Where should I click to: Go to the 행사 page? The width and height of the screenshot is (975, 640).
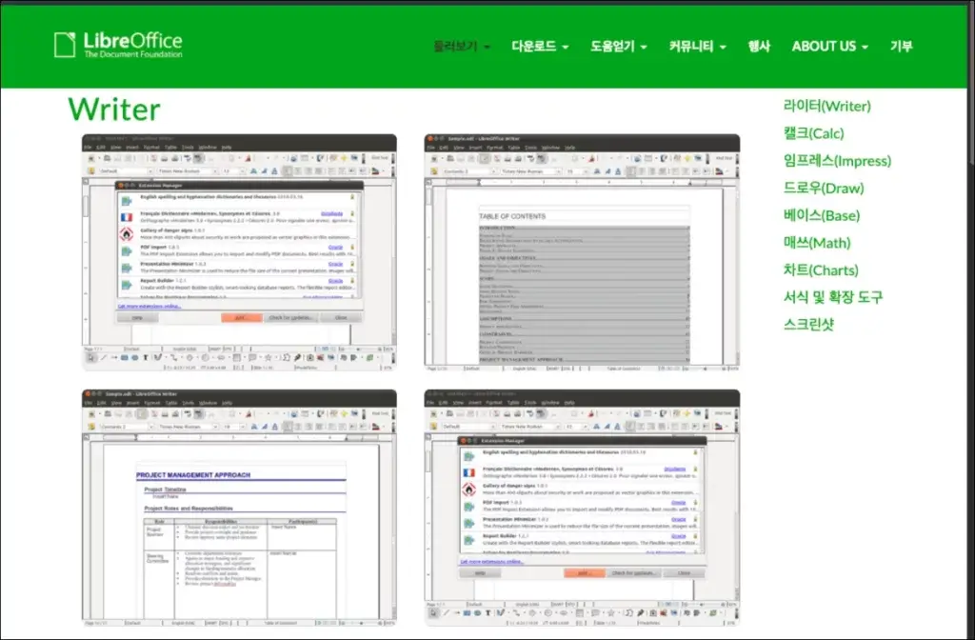coord(759,46)
